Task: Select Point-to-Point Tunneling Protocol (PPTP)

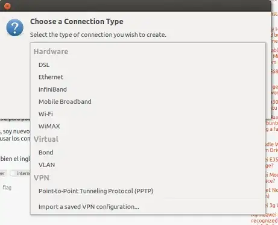Action: coord(148,191)
